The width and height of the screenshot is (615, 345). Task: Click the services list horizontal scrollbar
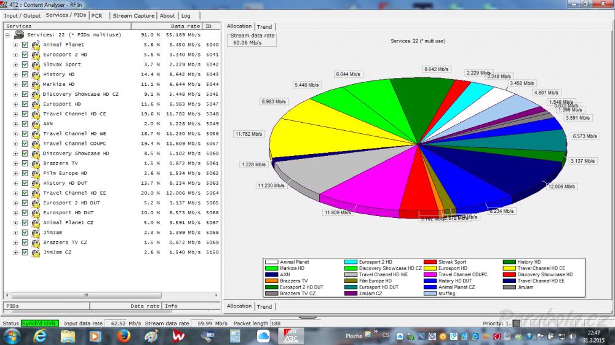click(112, 295)
